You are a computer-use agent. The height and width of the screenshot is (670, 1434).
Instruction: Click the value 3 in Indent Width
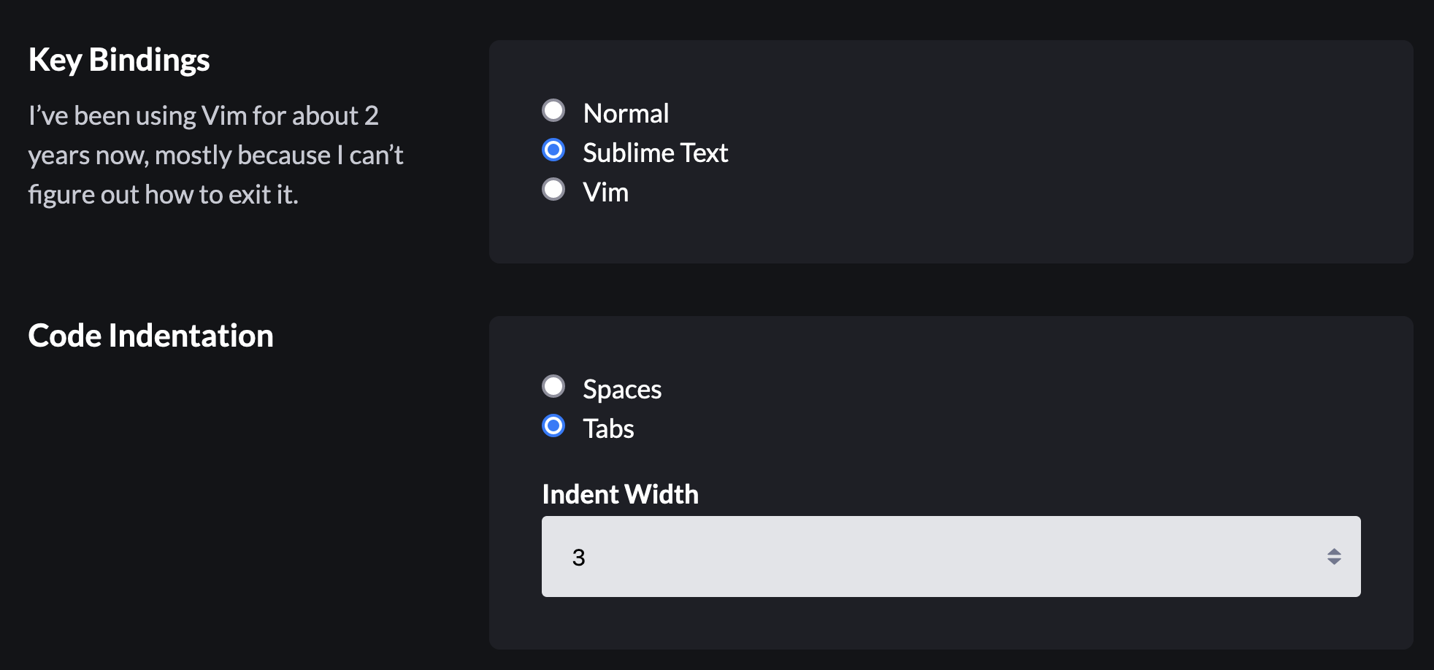point(578,558)
